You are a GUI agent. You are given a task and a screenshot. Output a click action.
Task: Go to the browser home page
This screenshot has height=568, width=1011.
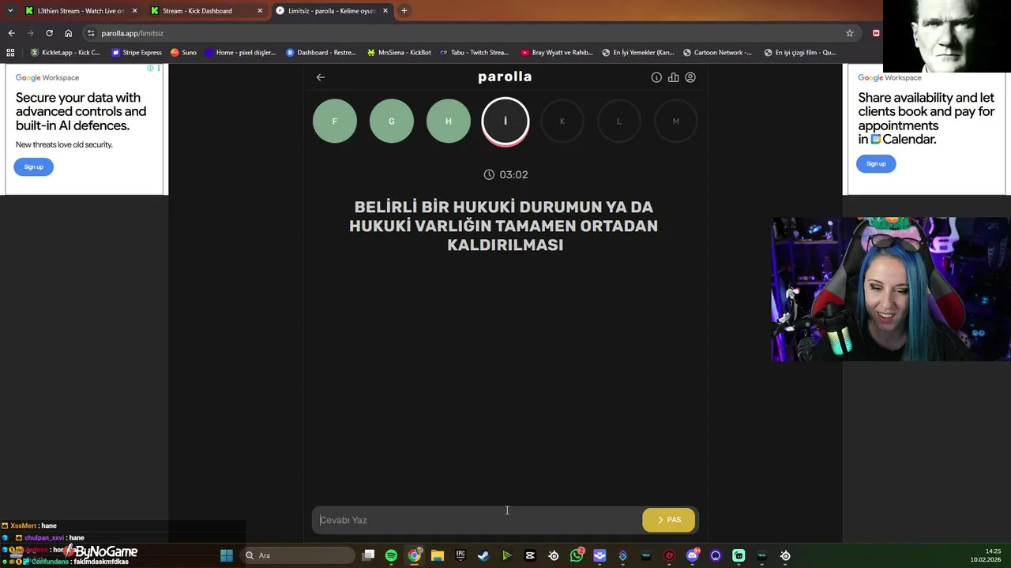[68, 33]
